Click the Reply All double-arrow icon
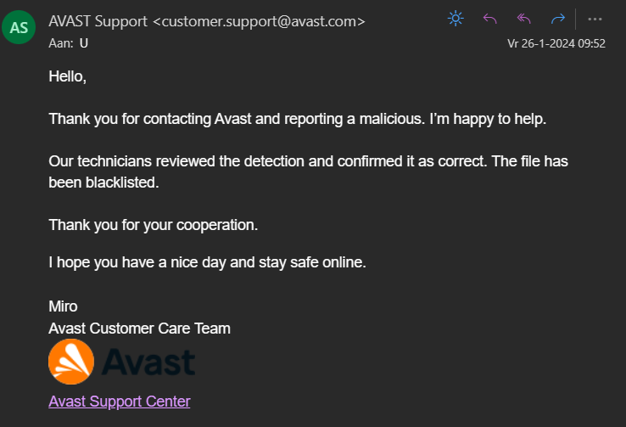The height and width of the screenshot is (427, 626). [523, 19]
